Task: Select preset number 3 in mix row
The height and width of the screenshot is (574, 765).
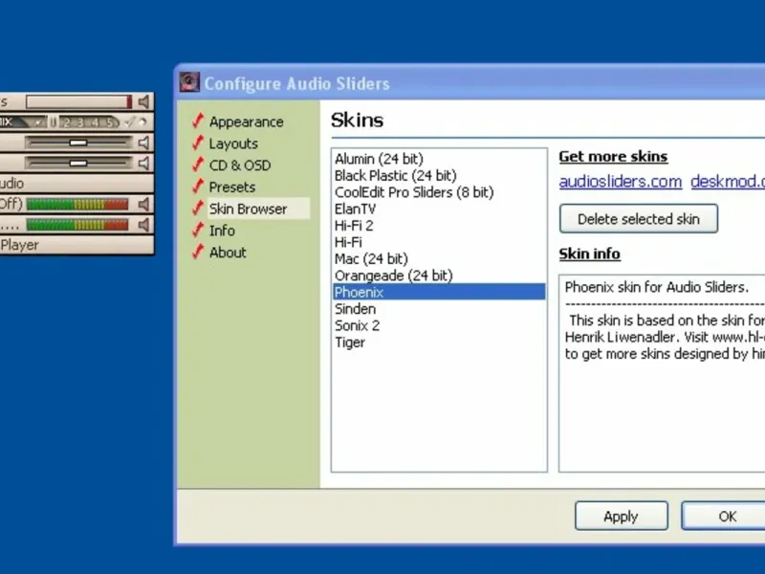Action: click(81, 122)
